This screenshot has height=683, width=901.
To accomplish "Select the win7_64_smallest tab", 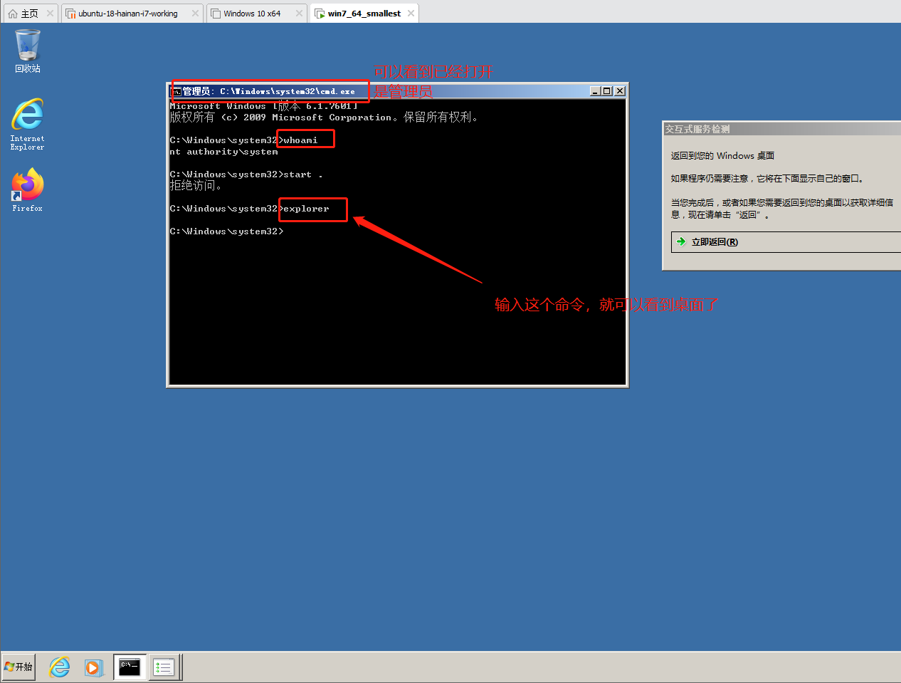I will tap(364, 14).
